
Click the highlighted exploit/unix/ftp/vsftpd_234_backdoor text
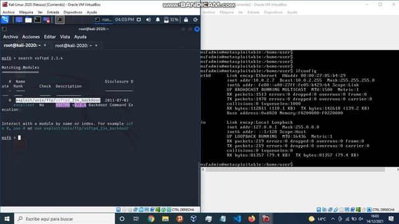pyautogui.click(x=58, y=100)
